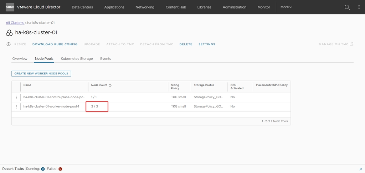Viewport: 365px width, 173px height.
Task: Click the Node Count info icon
Action: (110, 85)
